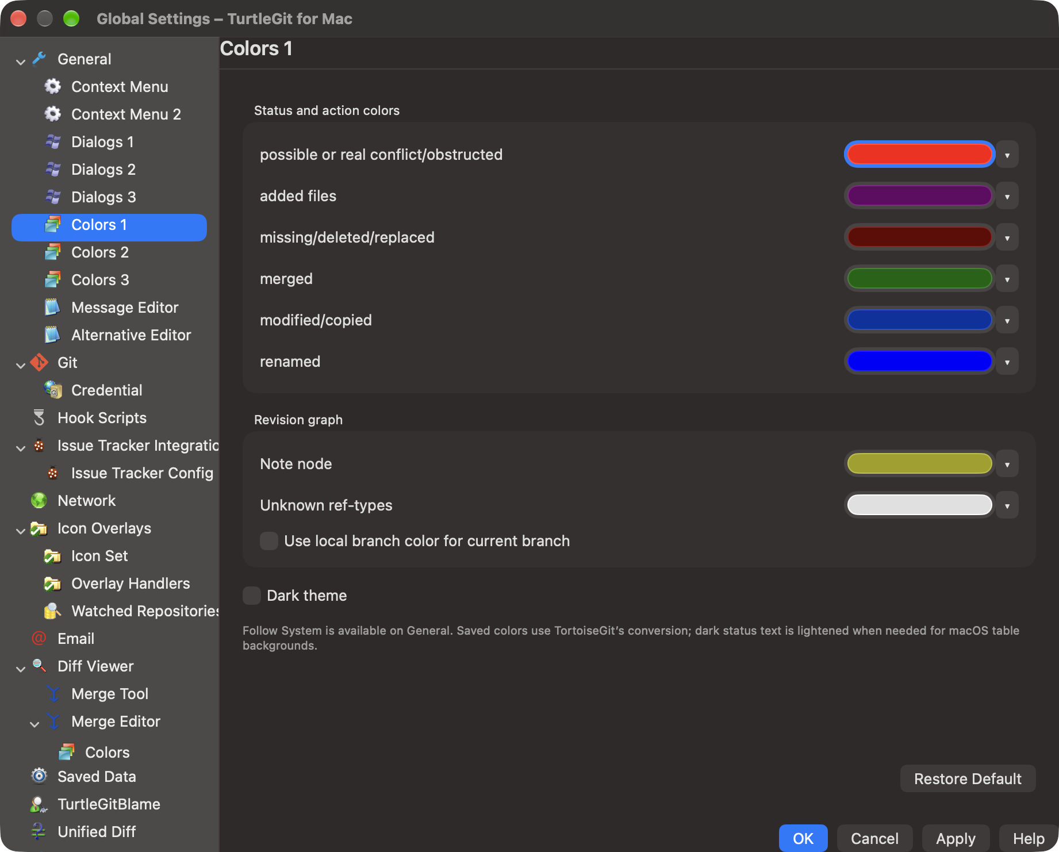The width and height of the screenshot is (1059, 852).
Task: Pick the white Unknown ref-types color swatch
Action: [919, 505]
